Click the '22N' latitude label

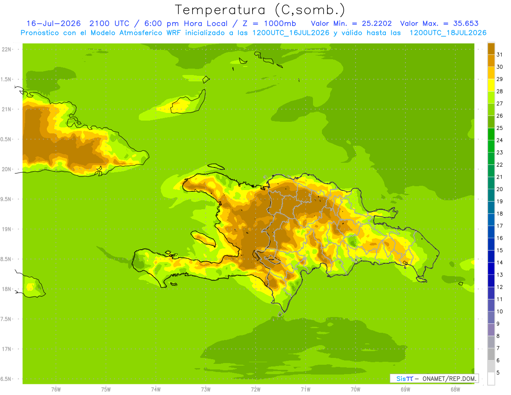(7, 49)
